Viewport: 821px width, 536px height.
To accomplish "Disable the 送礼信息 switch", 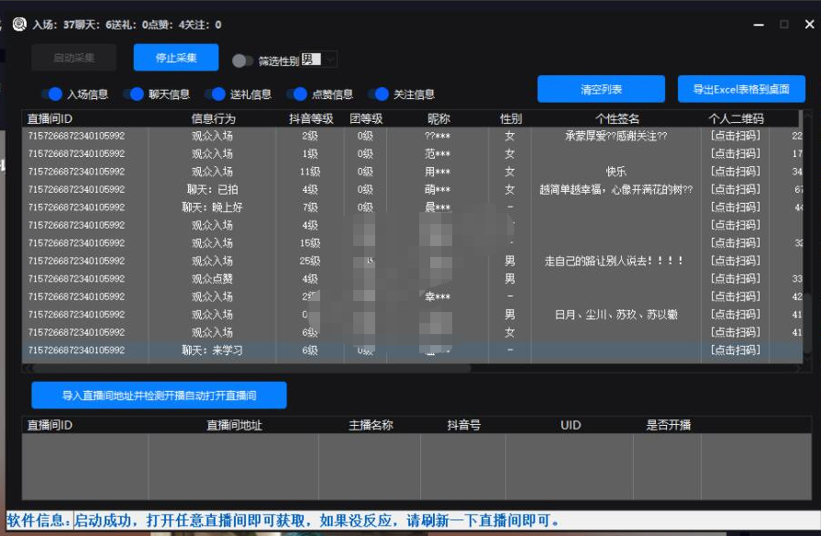I will 216,94.
